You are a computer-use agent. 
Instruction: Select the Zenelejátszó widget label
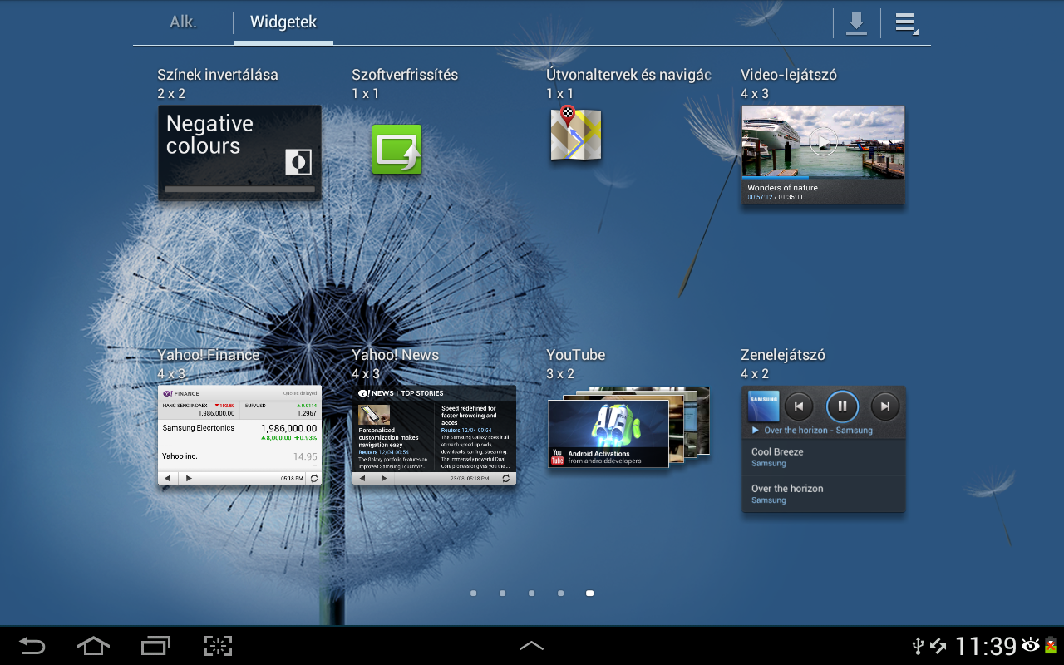tap(783, 355)
